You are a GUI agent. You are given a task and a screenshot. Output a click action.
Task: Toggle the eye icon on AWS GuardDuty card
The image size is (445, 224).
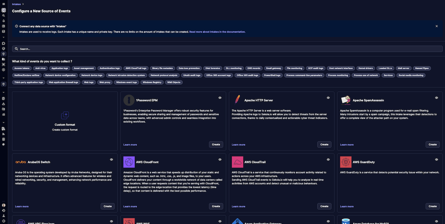[x=437, y=160]
